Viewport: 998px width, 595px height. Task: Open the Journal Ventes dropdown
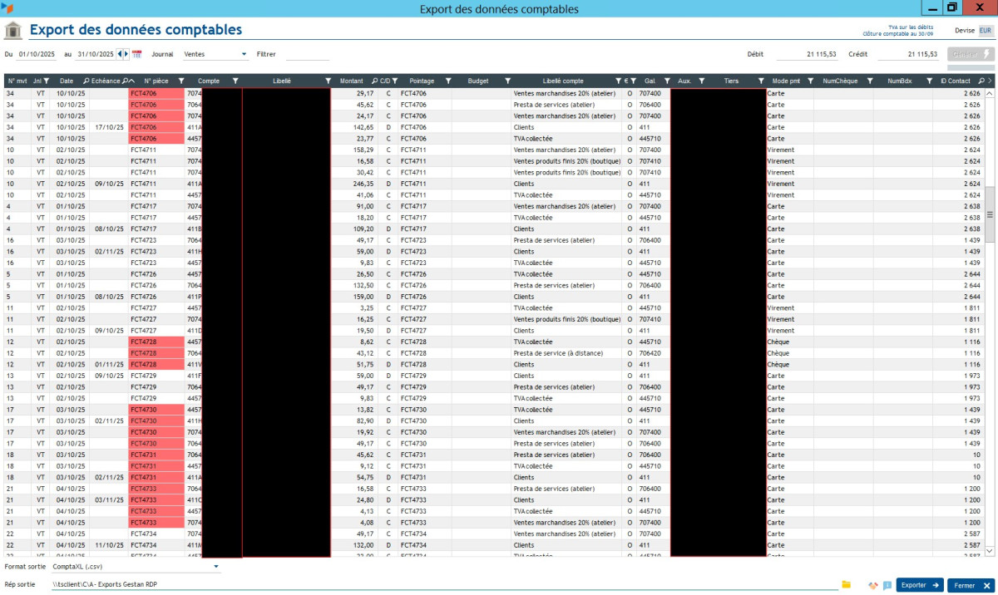coord(244,54)
